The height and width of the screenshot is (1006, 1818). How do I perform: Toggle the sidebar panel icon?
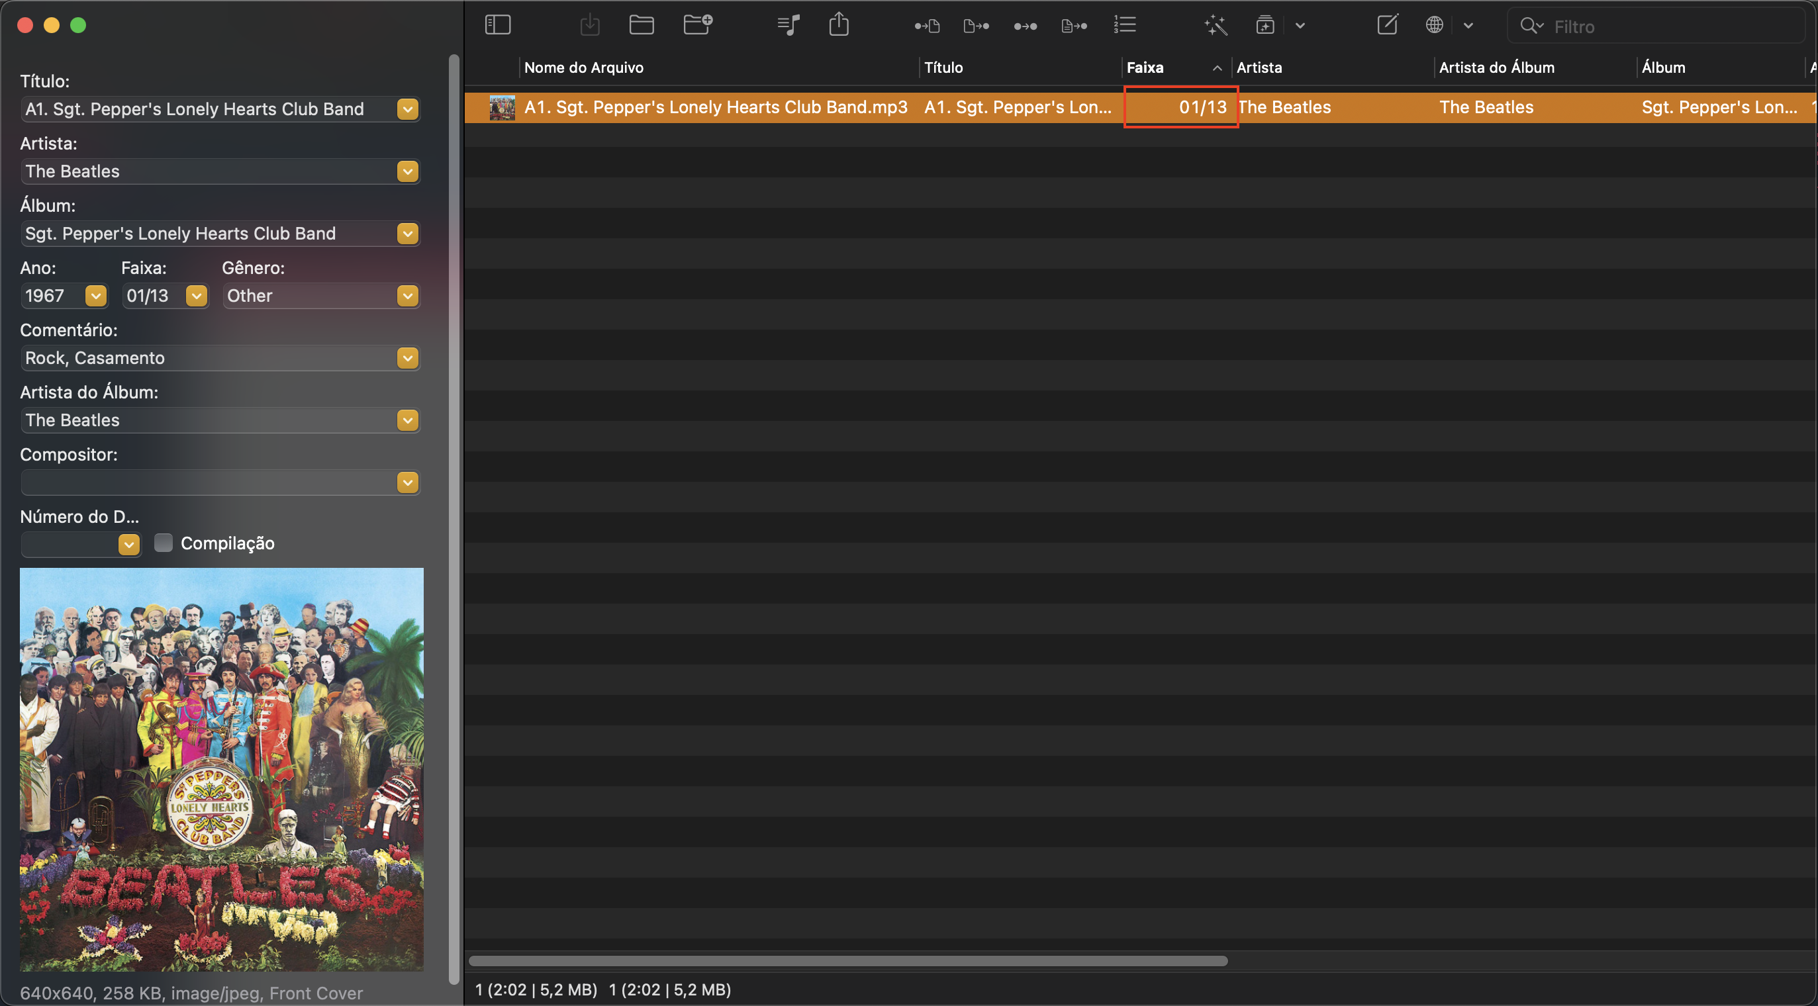[x=498, y=25]
